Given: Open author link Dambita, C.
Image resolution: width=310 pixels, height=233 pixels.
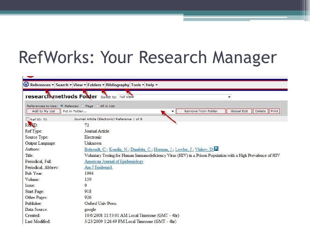Looking at the screenshot, I should (x=141, y=149).
